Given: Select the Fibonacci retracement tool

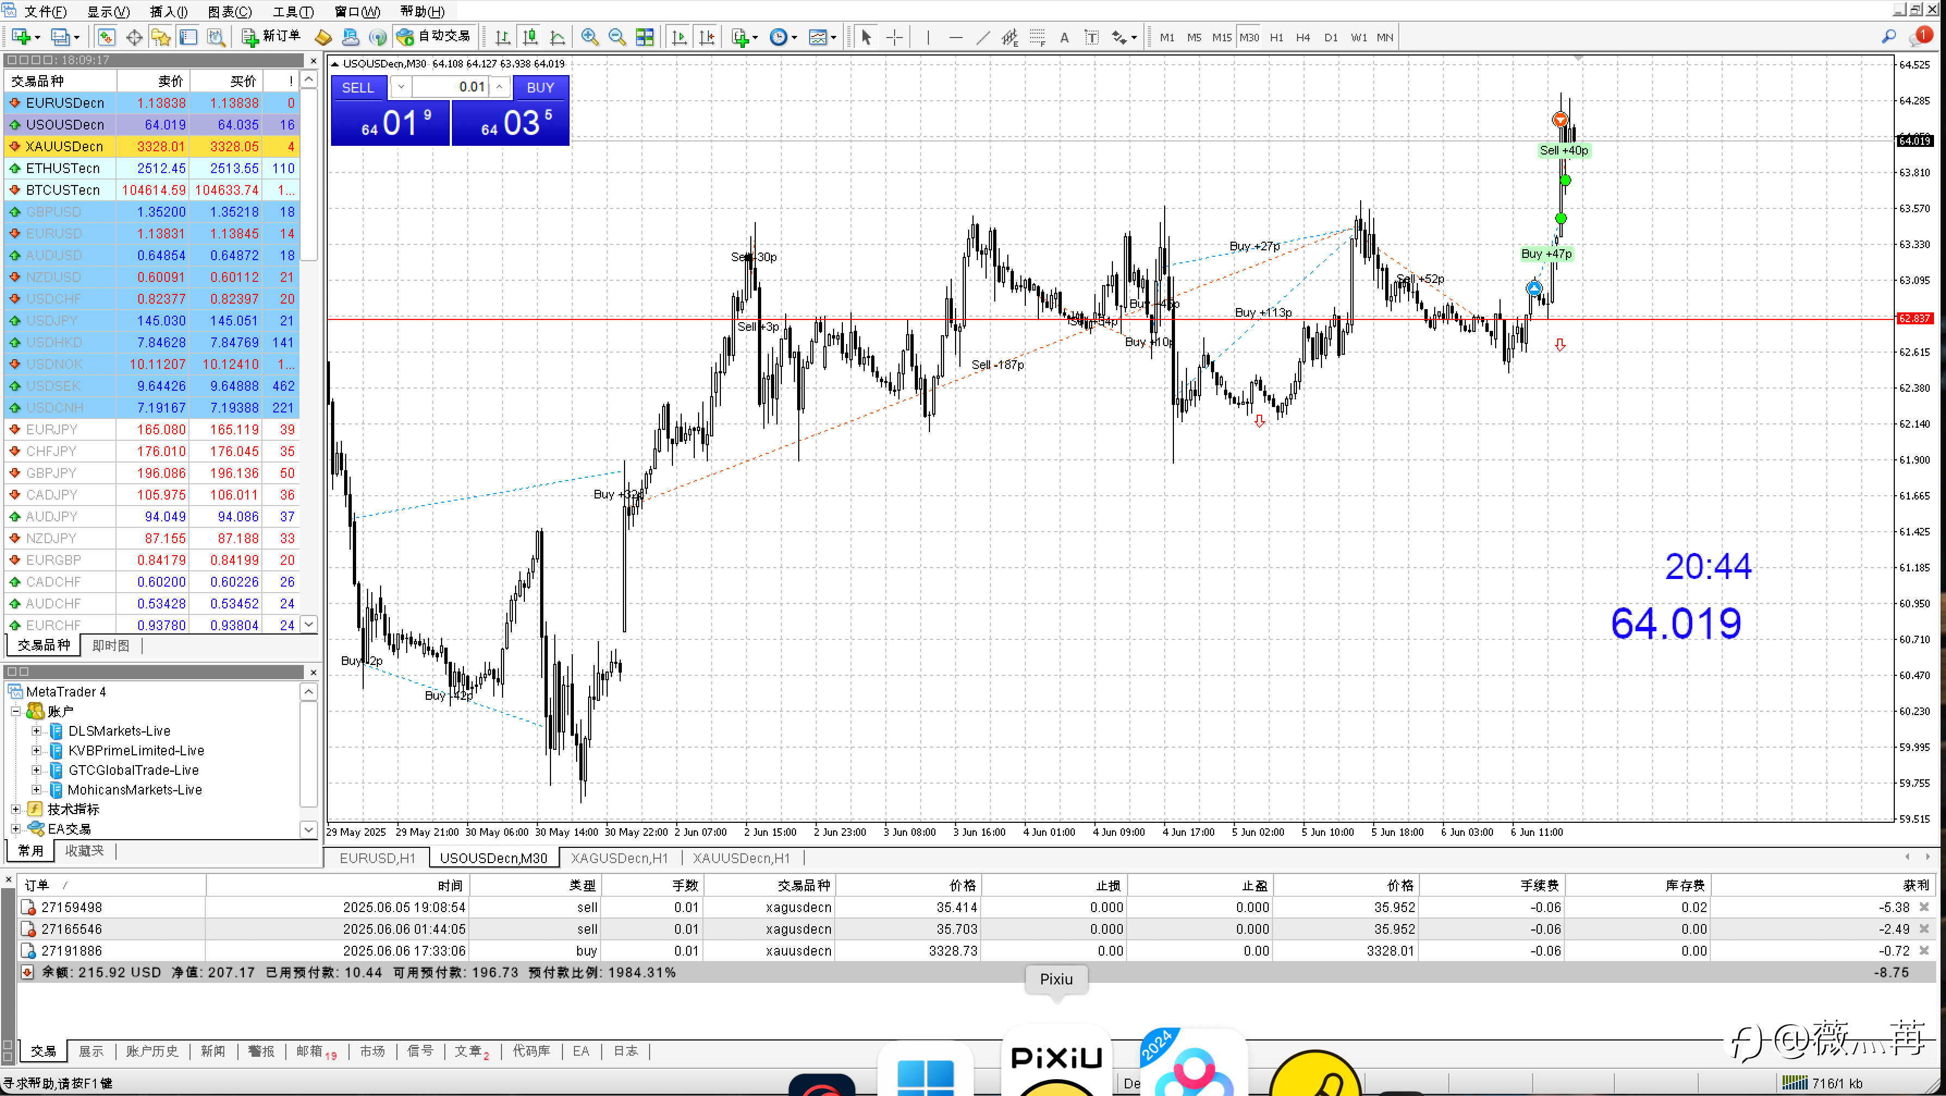Looking at the screenshot, I should 1037,37.
